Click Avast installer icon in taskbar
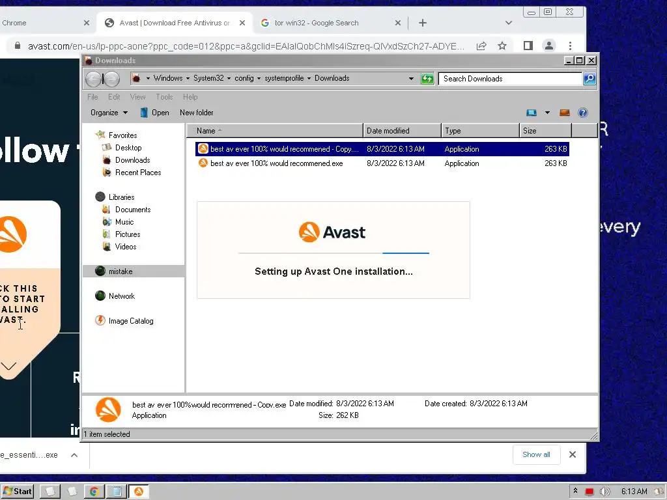667x500 pixels. pyautogui.click(x=139, y=492)
